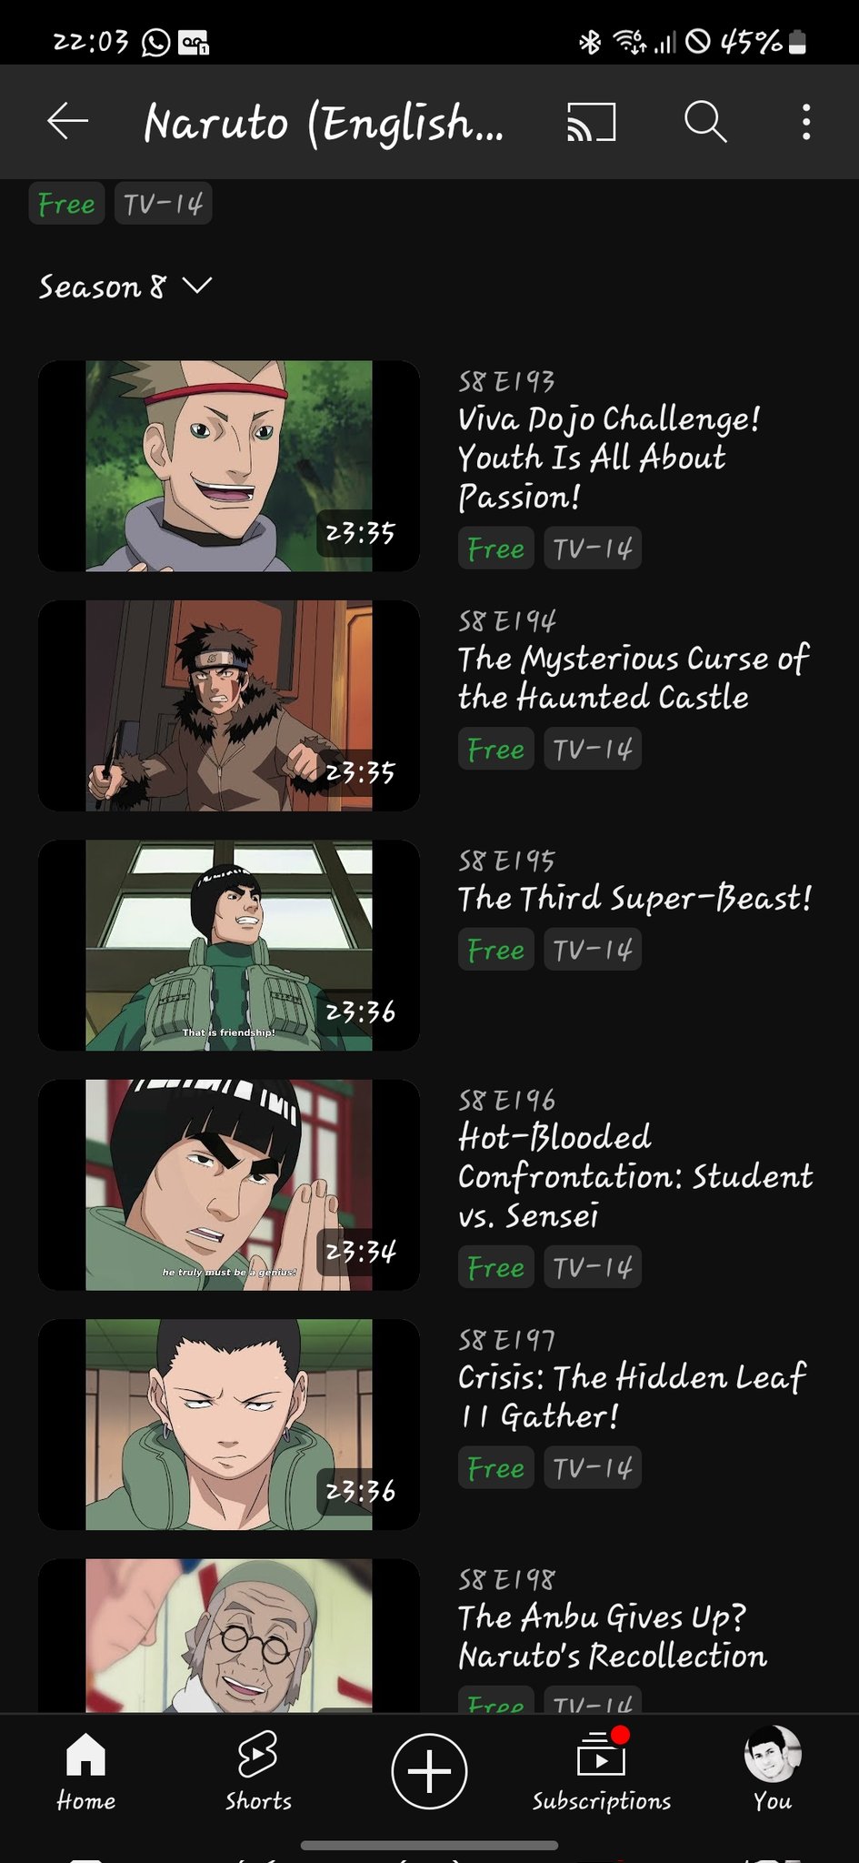This screenshot has width=859, height=1863.
Task: Open the Cast to device icon
Action: coord(592,122)
